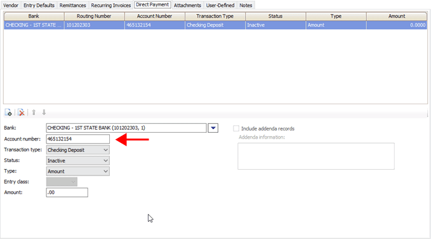Click the Bank text field
This screenshot has height=239, width=431.
tap(126, 128)
